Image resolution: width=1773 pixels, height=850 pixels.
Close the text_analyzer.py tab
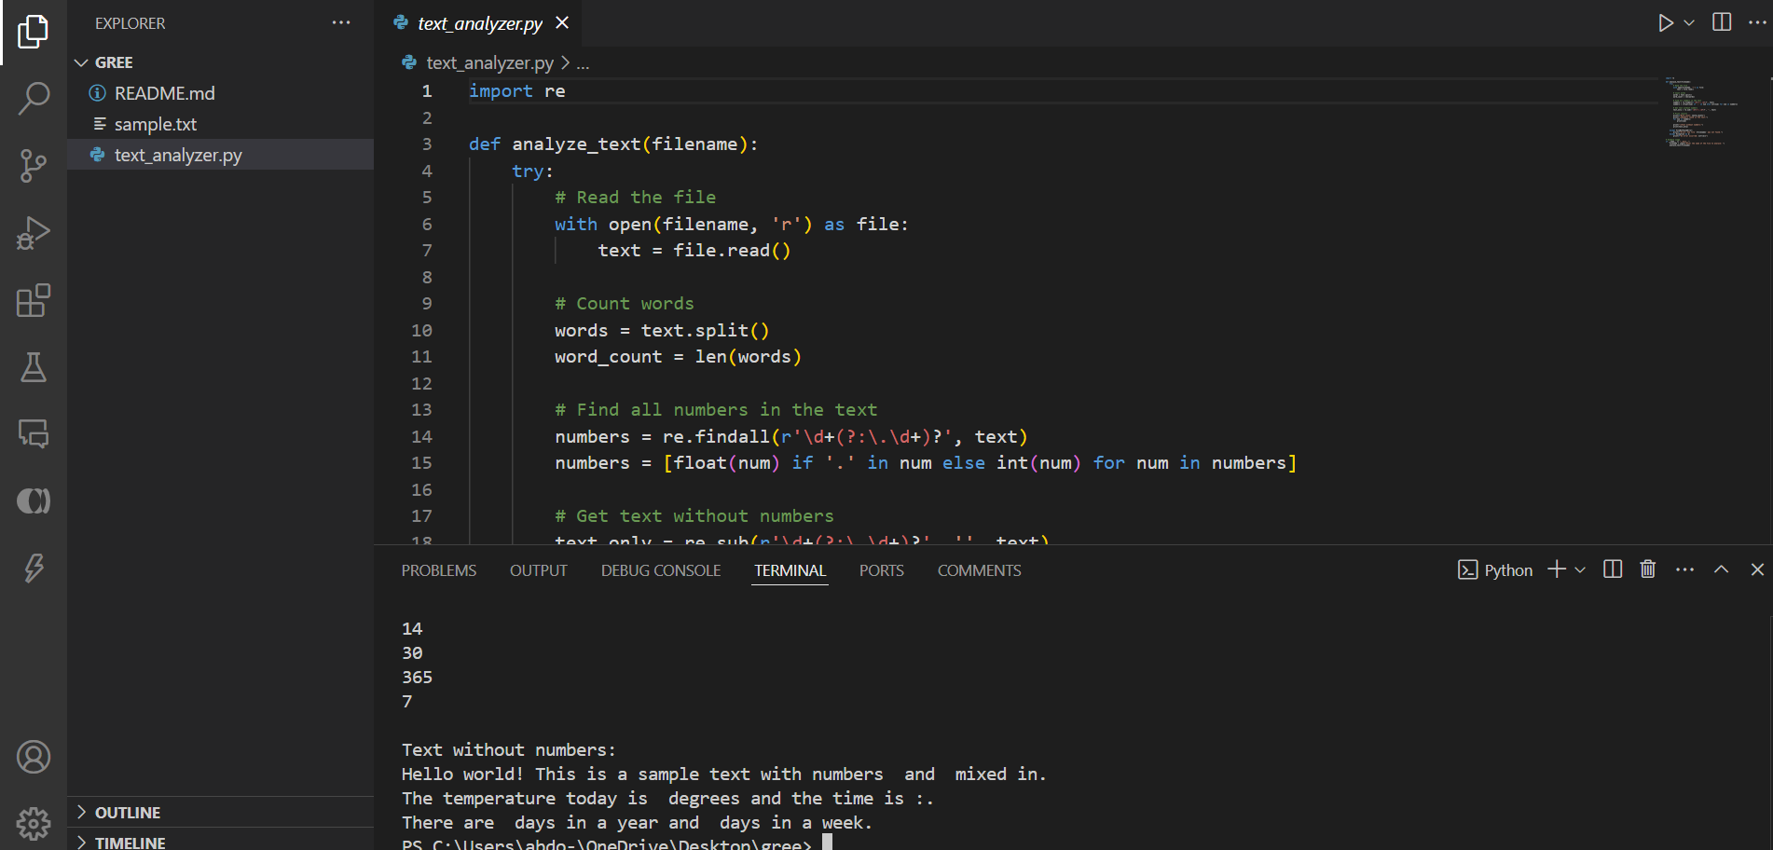point(562,22)
